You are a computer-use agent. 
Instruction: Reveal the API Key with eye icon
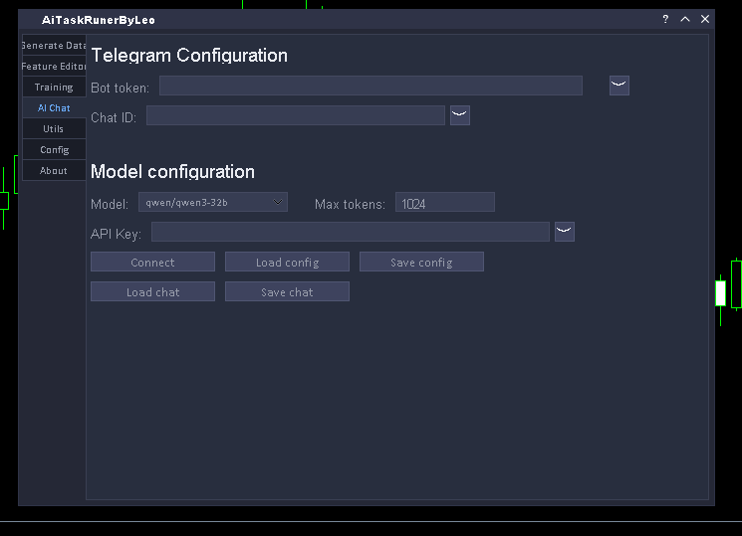[564, 232]
